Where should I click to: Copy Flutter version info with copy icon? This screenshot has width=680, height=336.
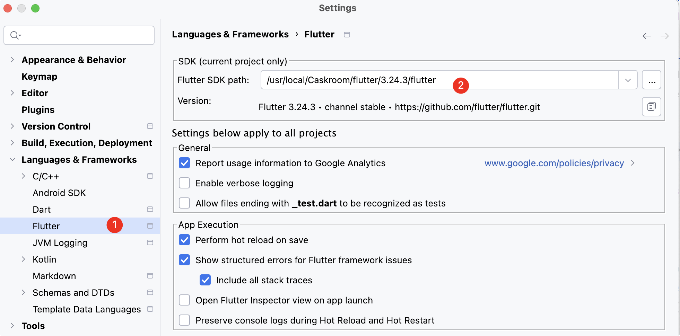651,107
